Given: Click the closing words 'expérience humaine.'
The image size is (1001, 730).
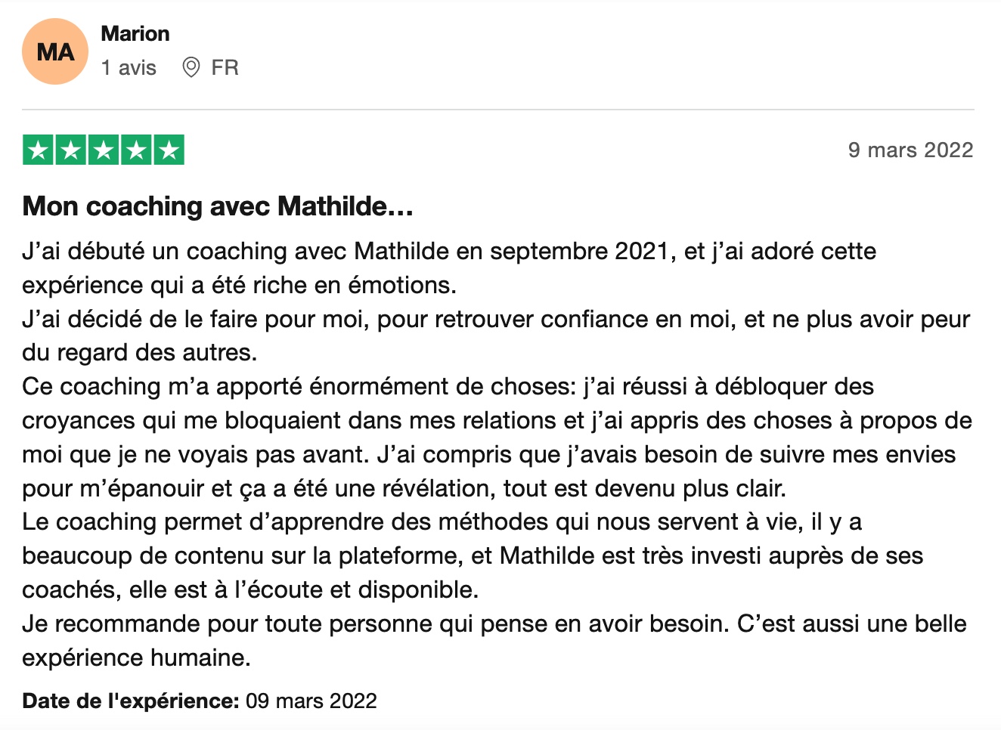Looking at the screenshot, I should pos(136,658).
